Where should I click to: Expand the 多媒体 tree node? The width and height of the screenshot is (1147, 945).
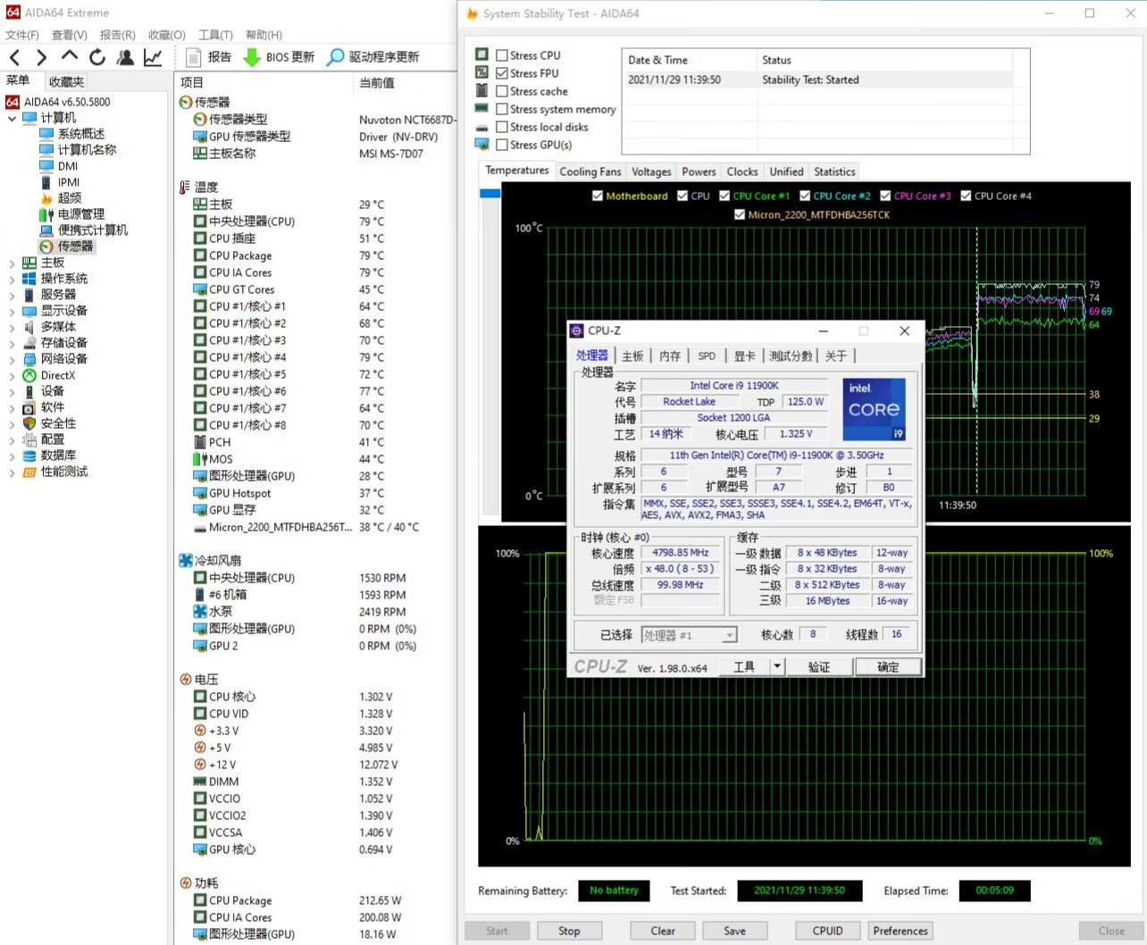pyautogui.click(x=12, y=327)
